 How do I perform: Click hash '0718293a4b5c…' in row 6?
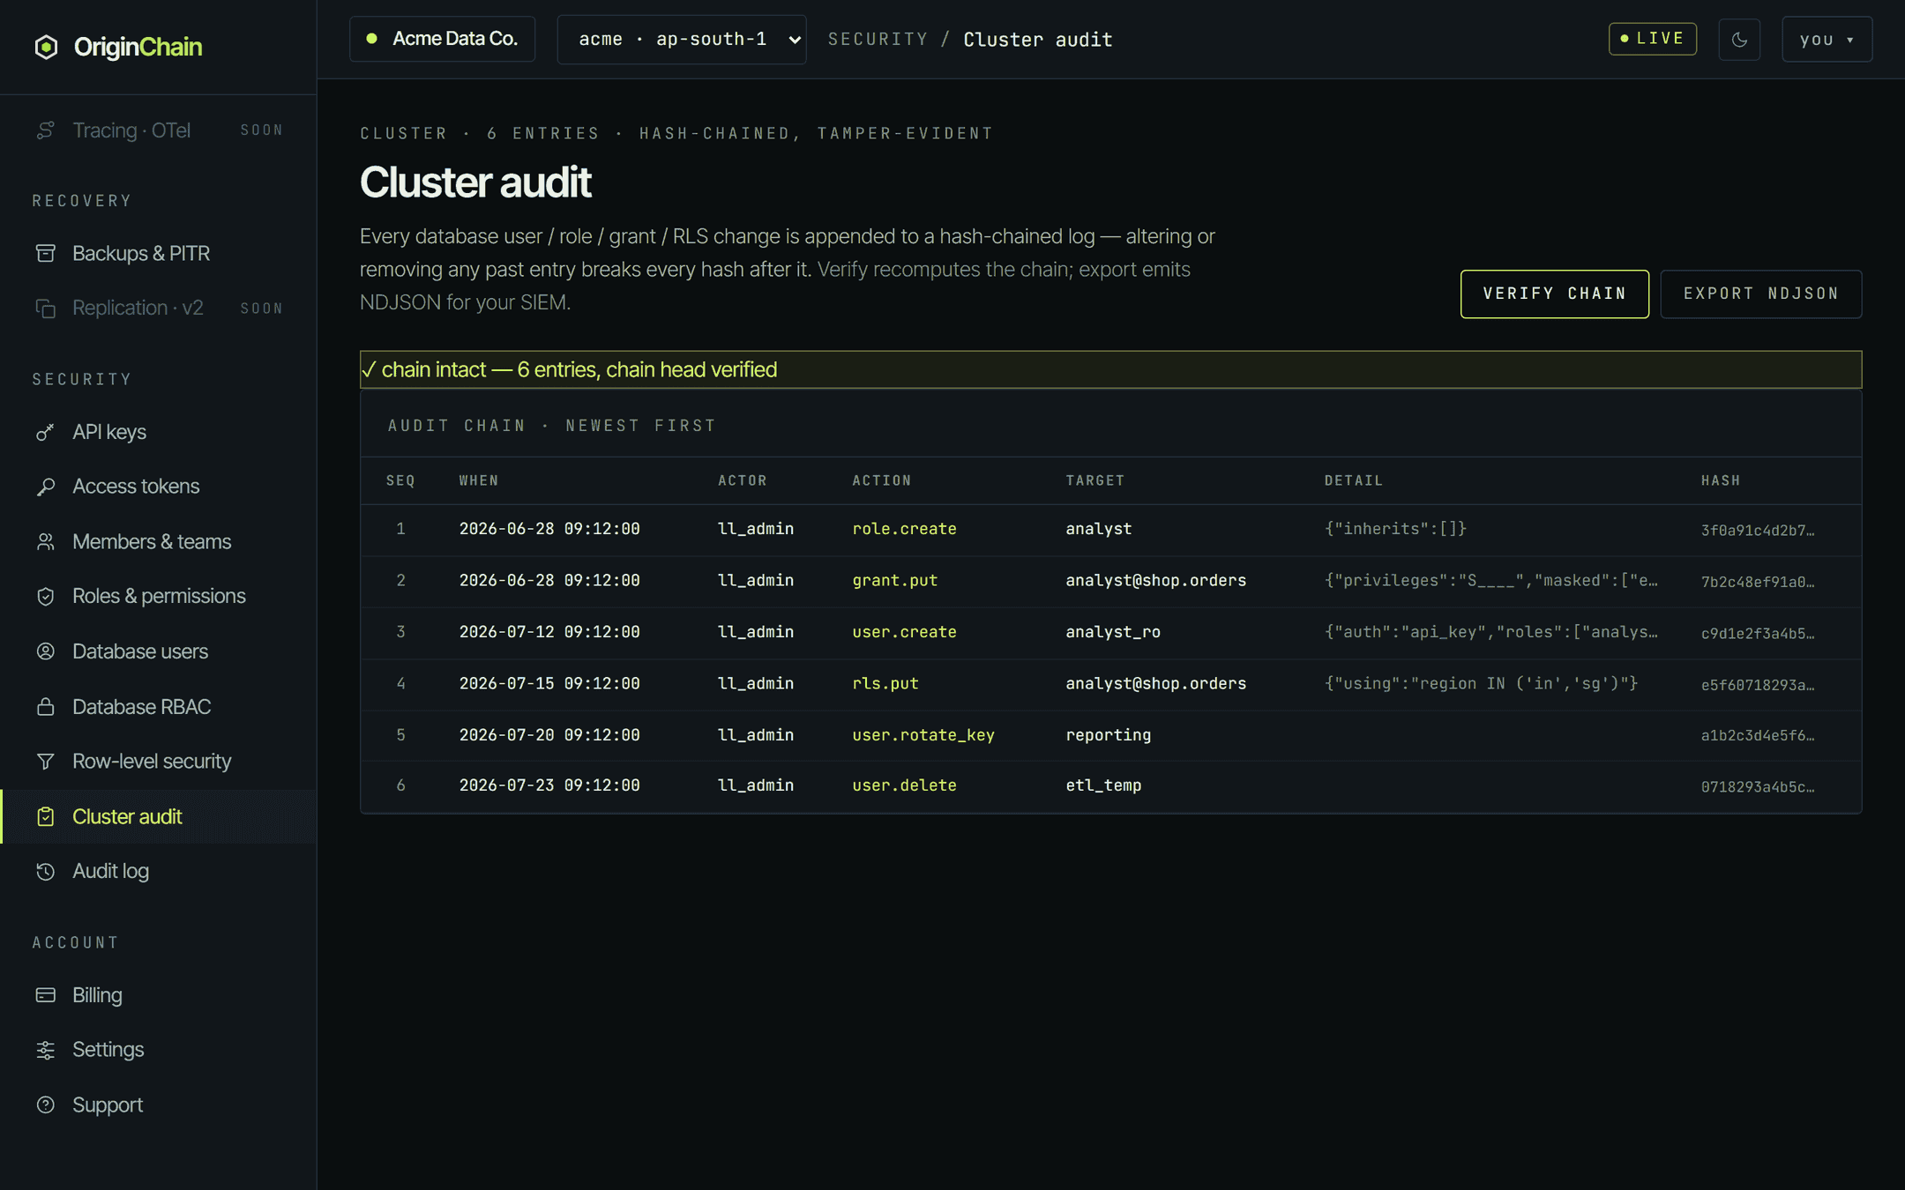pos(1758,787)
